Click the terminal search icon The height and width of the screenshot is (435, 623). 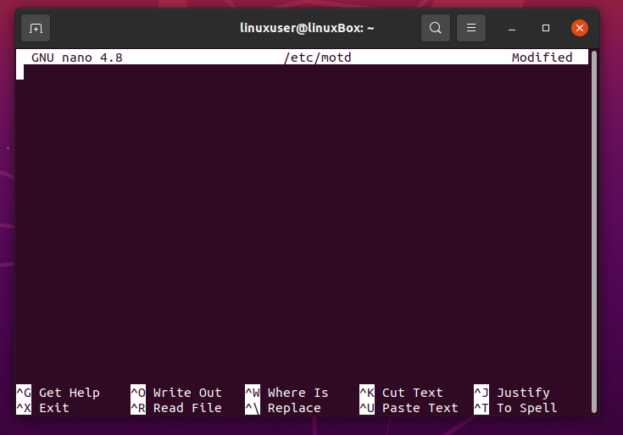click(435, 28)
